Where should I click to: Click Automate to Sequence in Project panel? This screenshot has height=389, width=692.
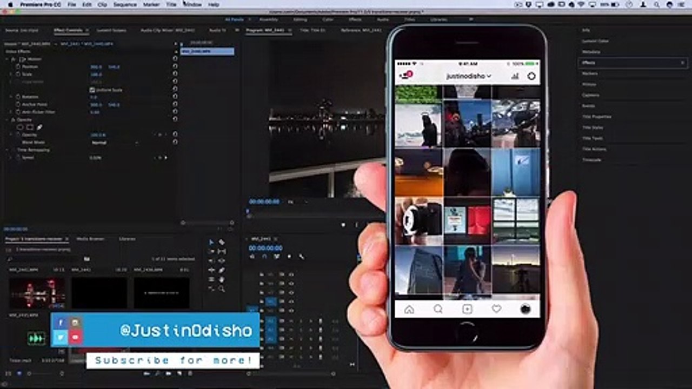(x=147, y=373)
